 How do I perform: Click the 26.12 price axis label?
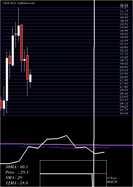click(124, 93)
